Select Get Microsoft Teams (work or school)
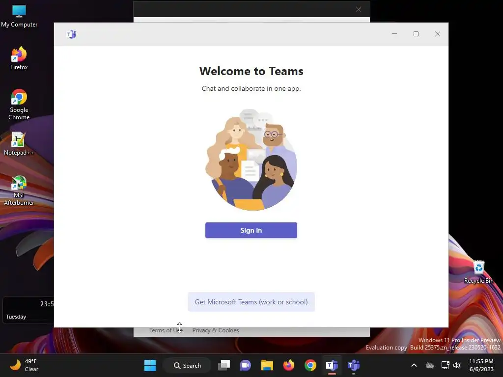503x377 pixels. click(x=251, y=302)
